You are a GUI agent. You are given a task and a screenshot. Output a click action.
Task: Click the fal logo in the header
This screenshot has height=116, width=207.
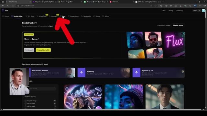tap(5, 10)
